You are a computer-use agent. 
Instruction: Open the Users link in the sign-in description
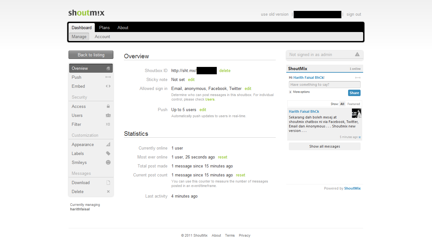pyautogui.click(x=210, y=99)
